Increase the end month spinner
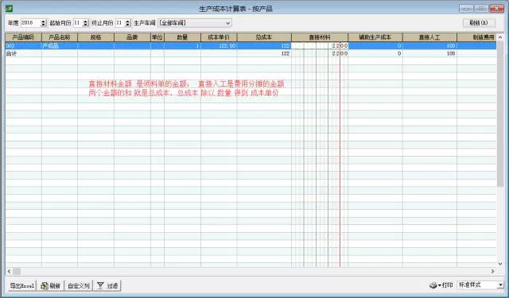 [127, 21]
